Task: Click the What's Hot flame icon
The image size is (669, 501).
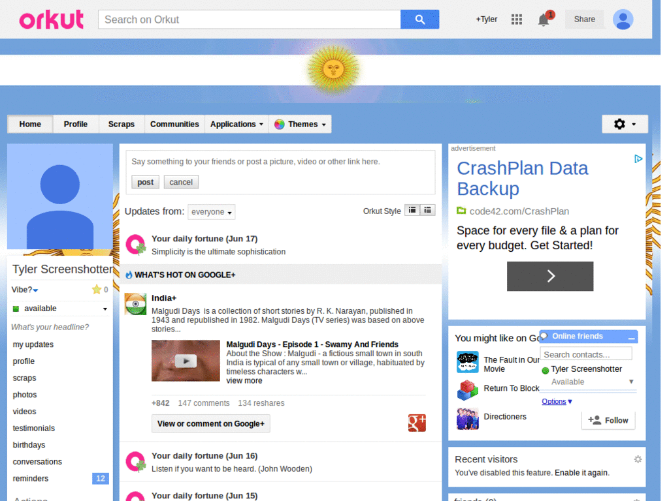Action: pyautogui.click(x=129, y=275)
